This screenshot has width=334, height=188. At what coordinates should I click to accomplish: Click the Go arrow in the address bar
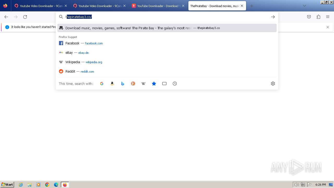tap(273, 17)
